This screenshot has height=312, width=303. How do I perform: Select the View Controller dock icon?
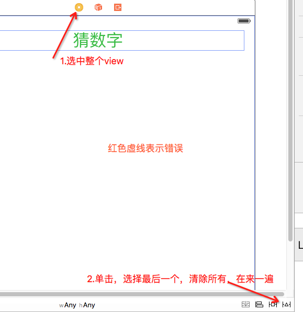[79, 7]
